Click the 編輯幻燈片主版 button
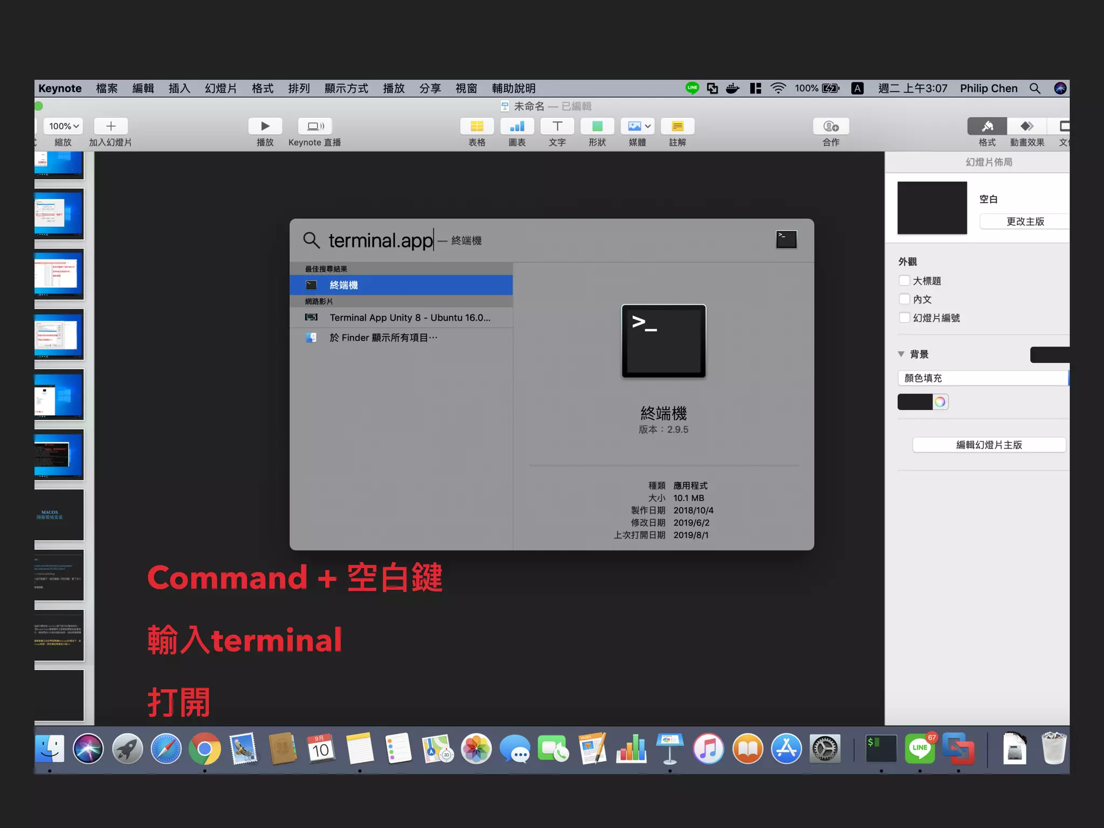Viewport: 1104px width, 828px height. click(x=989, y=445)
